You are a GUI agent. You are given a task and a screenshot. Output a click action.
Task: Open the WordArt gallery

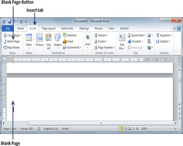[x=135, y=42]
